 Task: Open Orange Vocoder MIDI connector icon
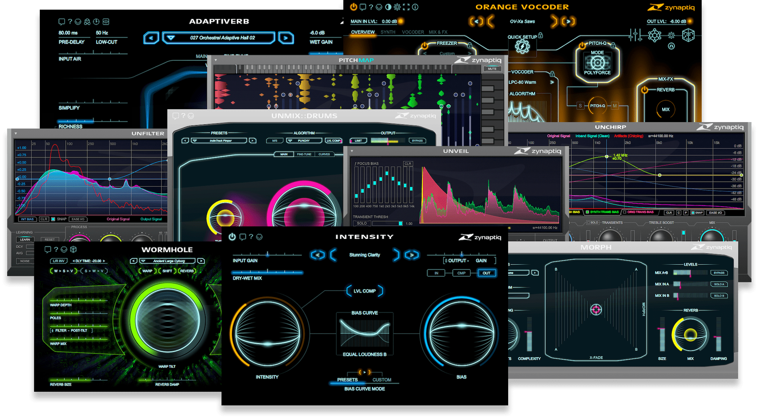coord(379,7)
